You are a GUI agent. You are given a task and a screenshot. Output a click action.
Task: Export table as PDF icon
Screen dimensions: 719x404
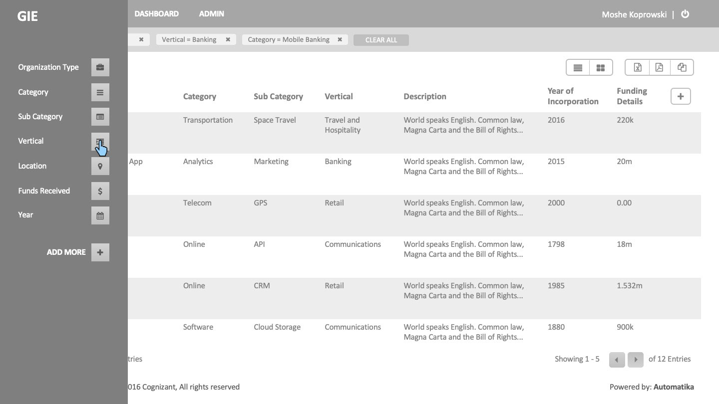coord(659,67)
